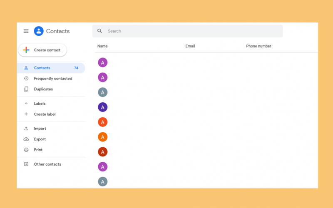
Task: Click the magnifying glass search icon
Action: (99, 31)
